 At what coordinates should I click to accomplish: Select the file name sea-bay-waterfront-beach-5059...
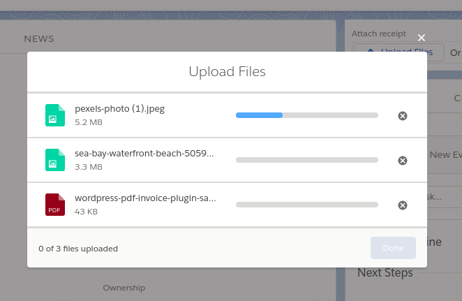pyautogui.click(x=144, y=154)
